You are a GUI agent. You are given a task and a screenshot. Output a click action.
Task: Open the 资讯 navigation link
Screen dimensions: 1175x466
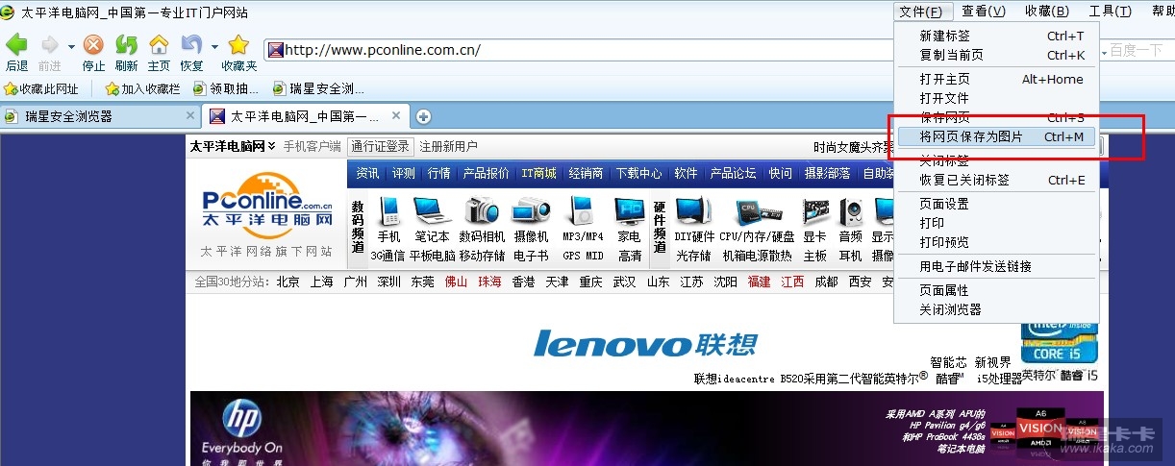(367, 174)
